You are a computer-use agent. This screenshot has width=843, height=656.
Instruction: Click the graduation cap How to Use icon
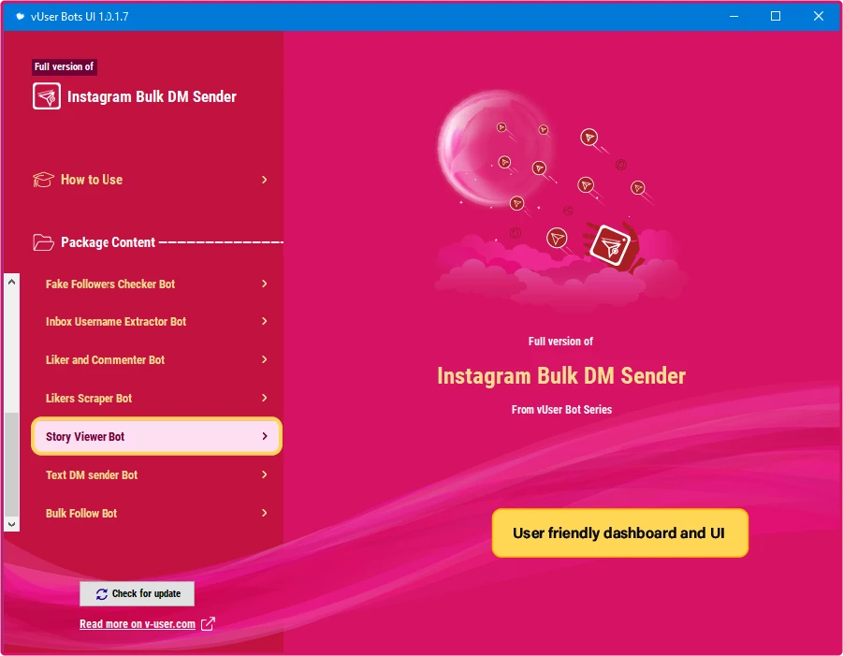(x=43, y=180)
